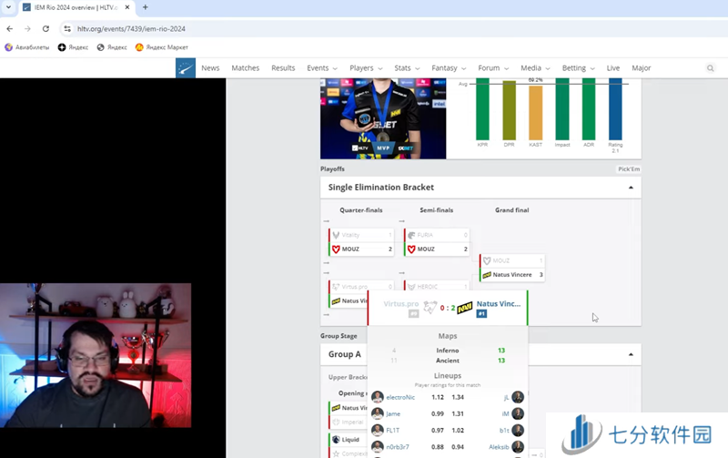Image resolution: width=728 pixels, height=458 pixels.
Task: Open a new browser tab
Action: 145,7
